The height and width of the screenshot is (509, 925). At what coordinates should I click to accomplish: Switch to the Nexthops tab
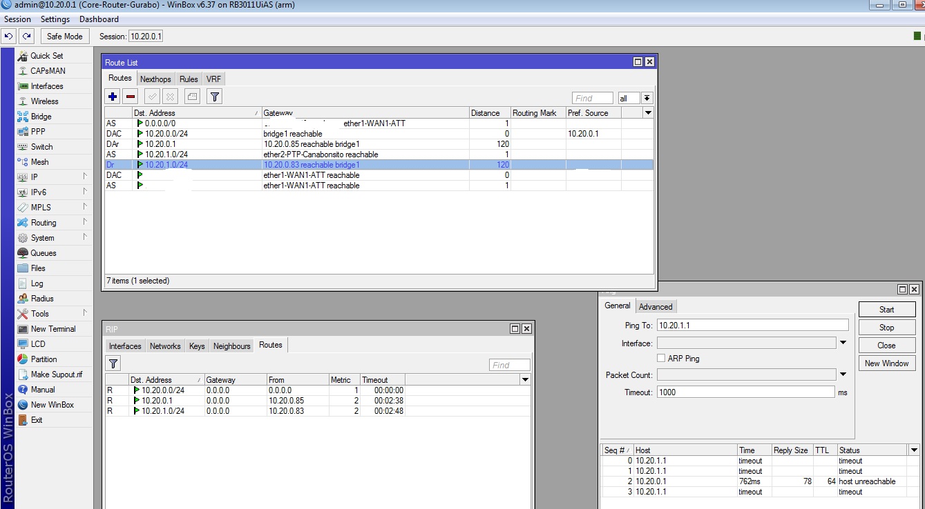point(155,79)
